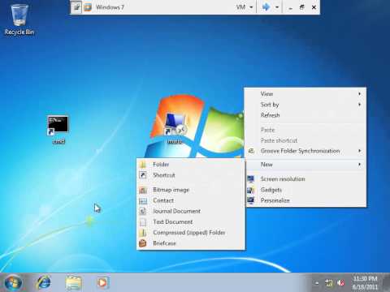Open Windows Media Player from taskbar

point(102,283)
